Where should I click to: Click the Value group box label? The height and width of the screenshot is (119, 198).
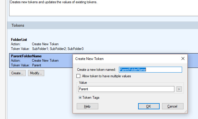point(82,83)
